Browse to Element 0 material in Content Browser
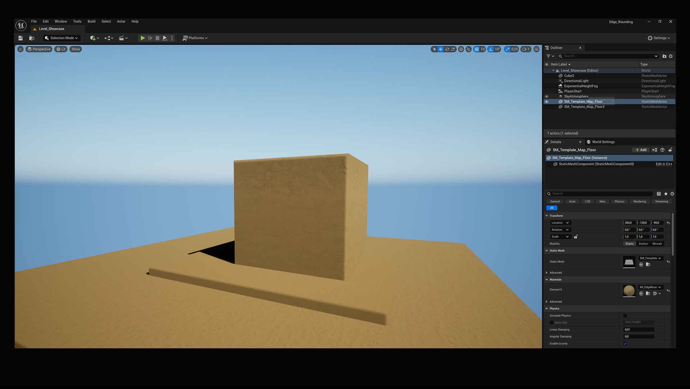This screenshot has width=690, height=389. pos(648,294)
